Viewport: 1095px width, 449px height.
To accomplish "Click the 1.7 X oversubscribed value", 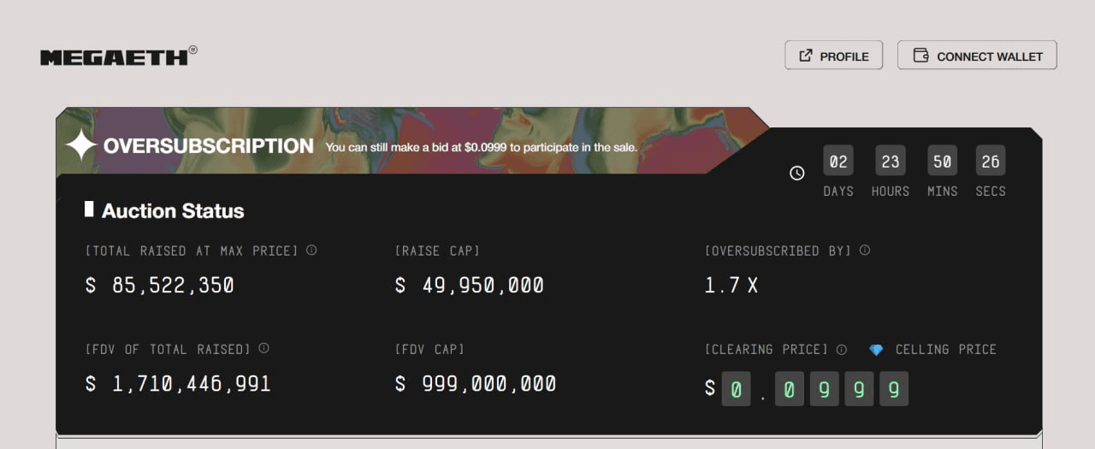I will tap(731, 286).
